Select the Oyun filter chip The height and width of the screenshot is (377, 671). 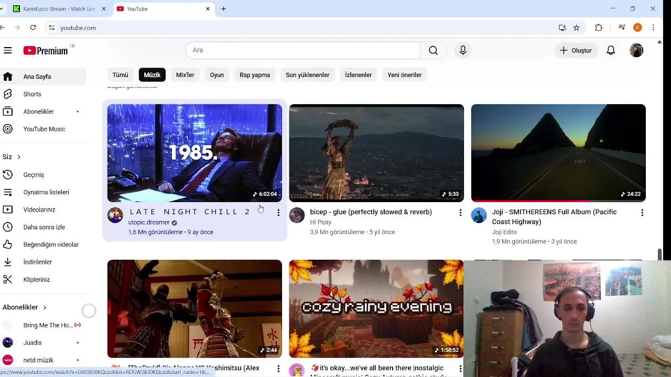click(217, 75)
